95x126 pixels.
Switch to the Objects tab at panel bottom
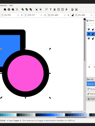91,99
